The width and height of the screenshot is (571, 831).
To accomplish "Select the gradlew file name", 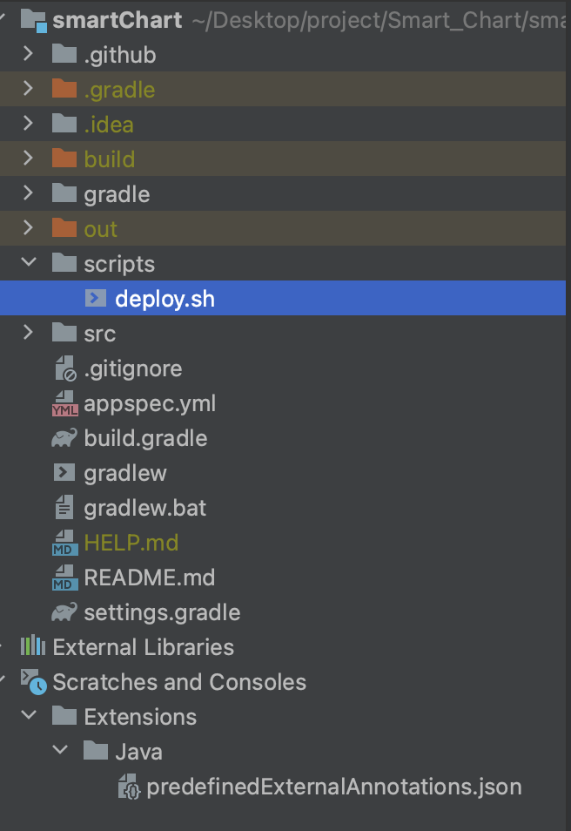I will [x=125, y=473].
